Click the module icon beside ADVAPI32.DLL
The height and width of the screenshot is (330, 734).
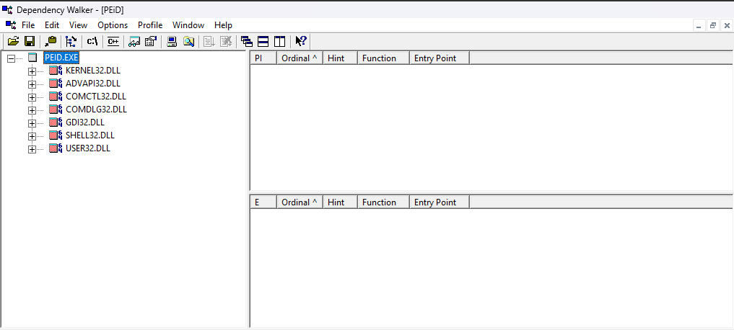click(x=56, y=84)
